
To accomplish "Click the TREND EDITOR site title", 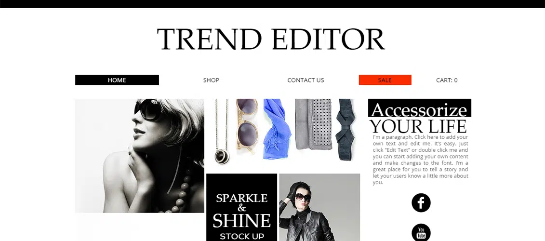I will (x=271, y=40).
